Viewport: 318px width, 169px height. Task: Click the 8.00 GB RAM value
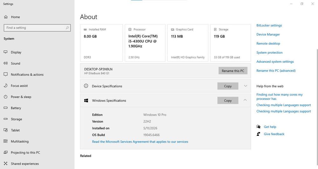pyautogui.click(x=90, y=36)
